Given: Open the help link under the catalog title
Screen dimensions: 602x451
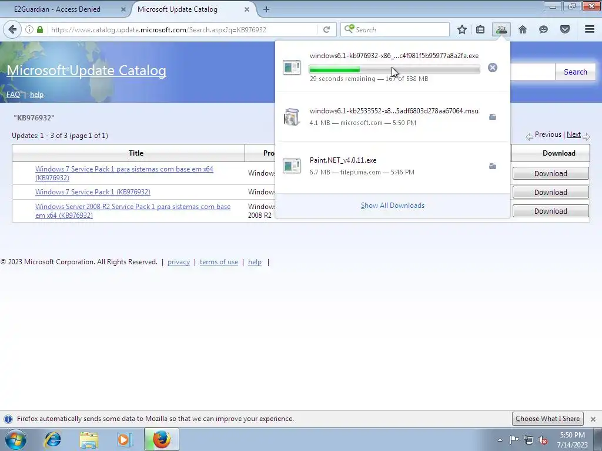Looking at the screenshot, I should pyautogui.click(x=37, y=95).
